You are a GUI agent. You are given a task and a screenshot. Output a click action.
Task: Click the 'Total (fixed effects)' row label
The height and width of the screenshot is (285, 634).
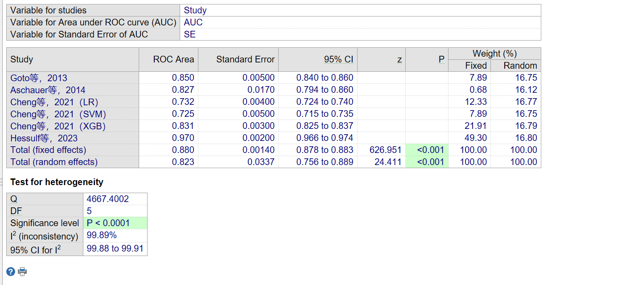click(x=48, y=150)
